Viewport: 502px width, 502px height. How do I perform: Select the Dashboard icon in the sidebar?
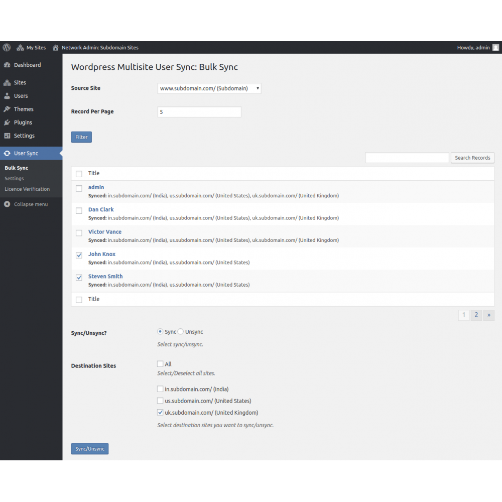8,65
